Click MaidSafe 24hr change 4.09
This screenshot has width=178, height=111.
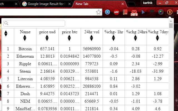click(x=136, y=109)
